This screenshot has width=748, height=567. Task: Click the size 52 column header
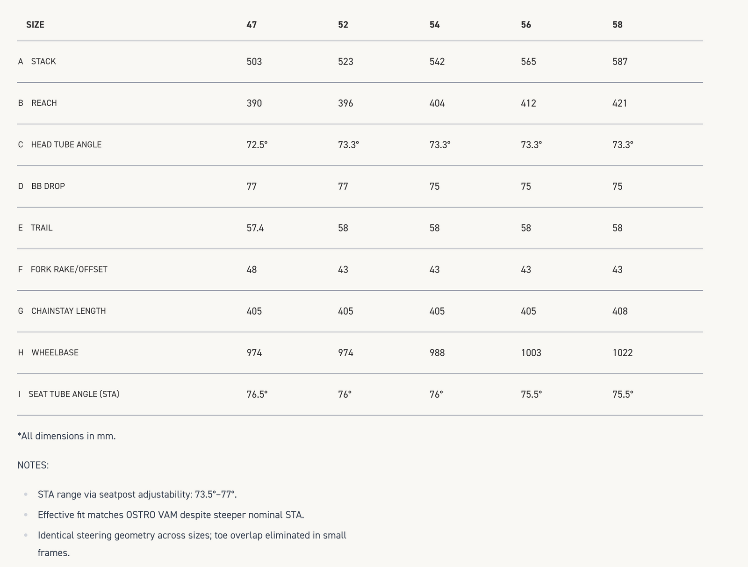[343, 25]
